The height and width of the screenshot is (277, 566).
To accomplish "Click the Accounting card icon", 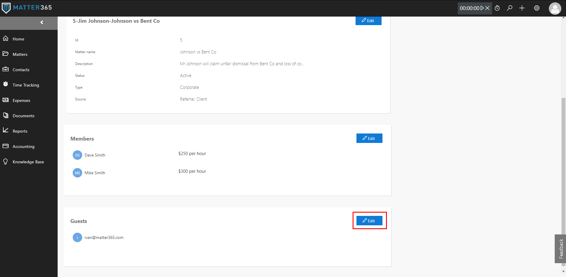I will click(6, 146).
